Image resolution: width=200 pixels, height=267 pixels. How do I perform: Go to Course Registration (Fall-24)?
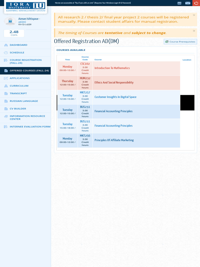tap(25, 62)
